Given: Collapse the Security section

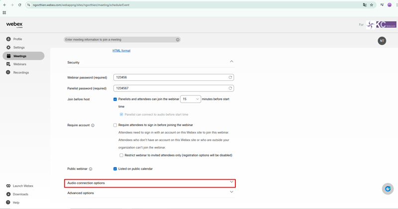Looking at the screenshot, I should [231, 62].
